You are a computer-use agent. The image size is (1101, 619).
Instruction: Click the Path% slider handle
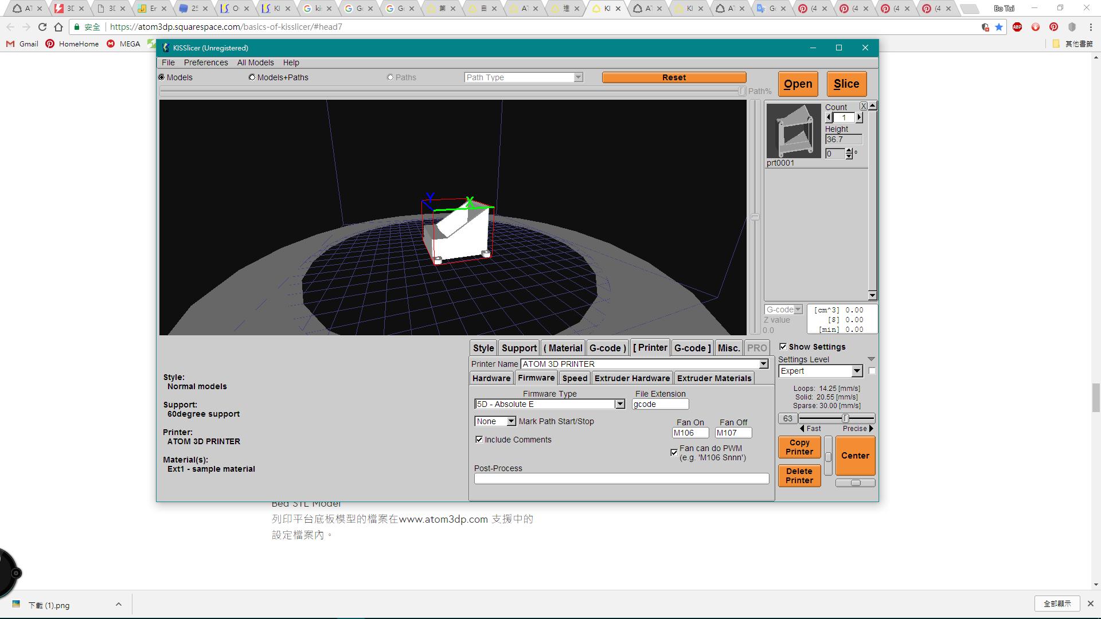[x=741, y=91]
